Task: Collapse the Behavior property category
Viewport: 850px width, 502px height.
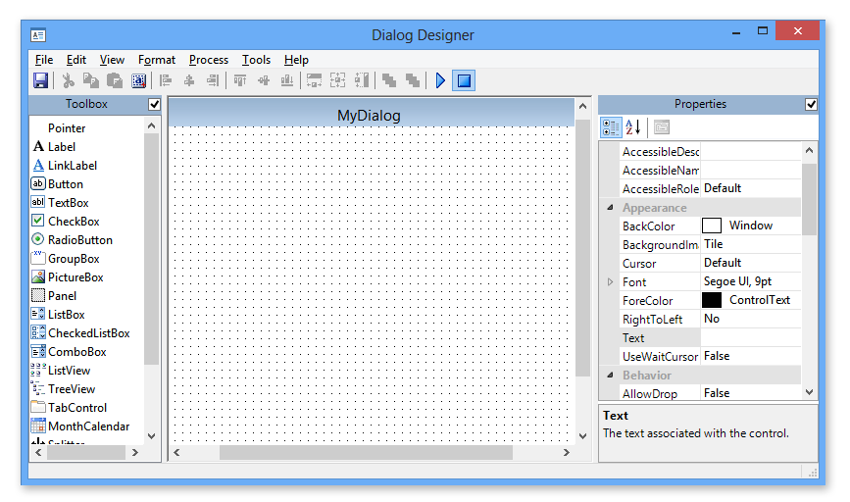Action: pyautogui.click(x=610, y=376)
